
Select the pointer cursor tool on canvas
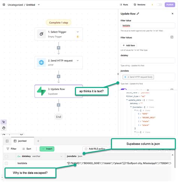point(4,122)
